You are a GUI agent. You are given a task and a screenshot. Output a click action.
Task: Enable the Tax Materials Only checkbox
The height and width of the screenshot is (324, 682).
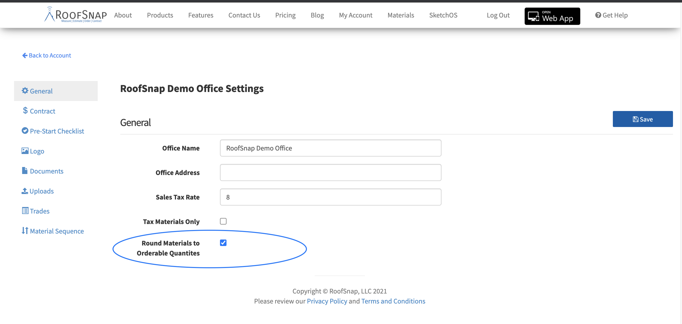[x=223, y=221]
